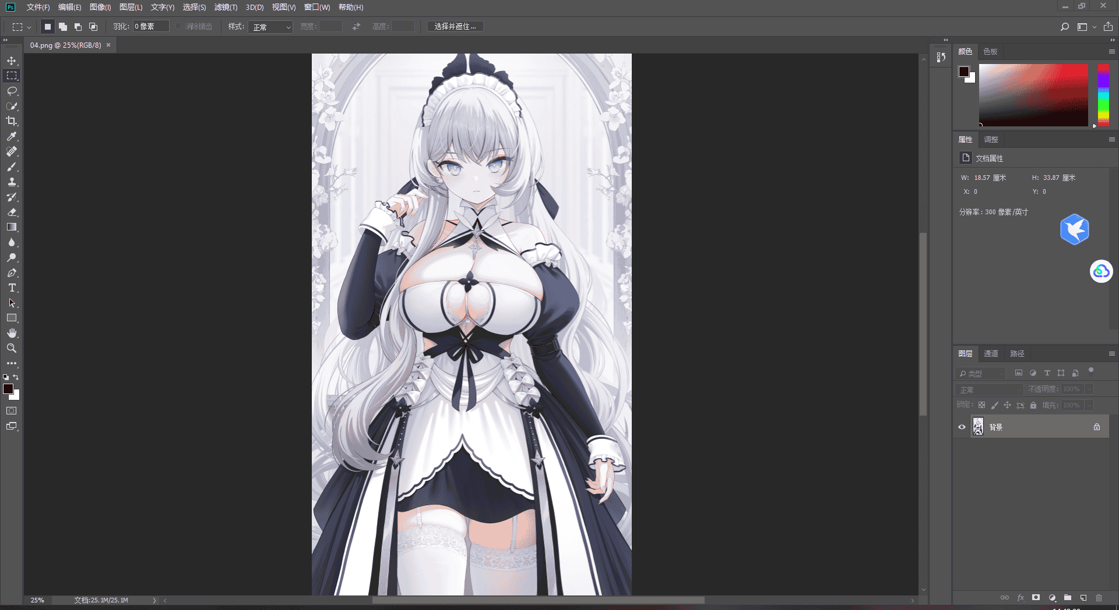Hide the 背景 layer with the eye icon
Viewport: 1119px width, 610px height.
click(962, 427)
